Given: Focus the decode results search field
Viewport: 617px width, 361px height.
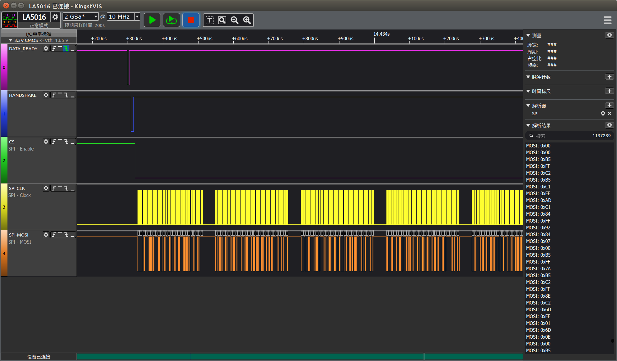Looking at the screenshot, I should (x=569, y=136).
